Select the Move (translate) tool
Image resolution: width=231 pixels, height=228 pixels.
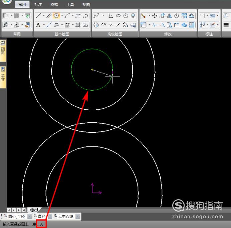point(155,16)
